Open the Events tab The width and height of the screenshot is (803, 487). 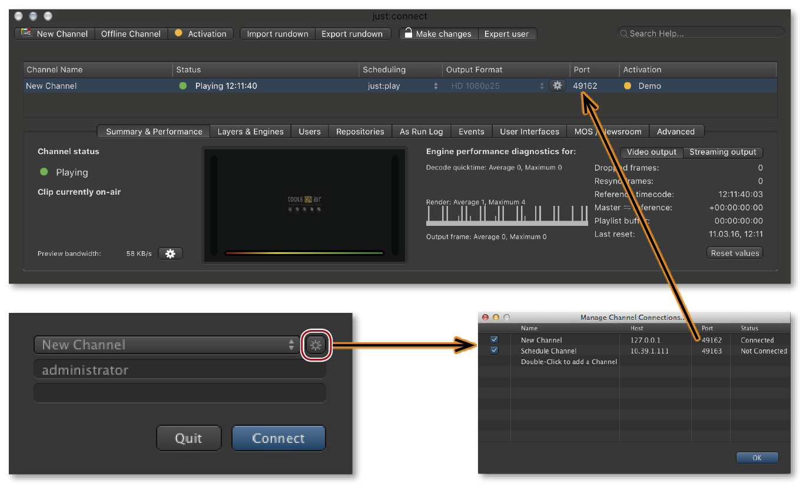(472, 132)
